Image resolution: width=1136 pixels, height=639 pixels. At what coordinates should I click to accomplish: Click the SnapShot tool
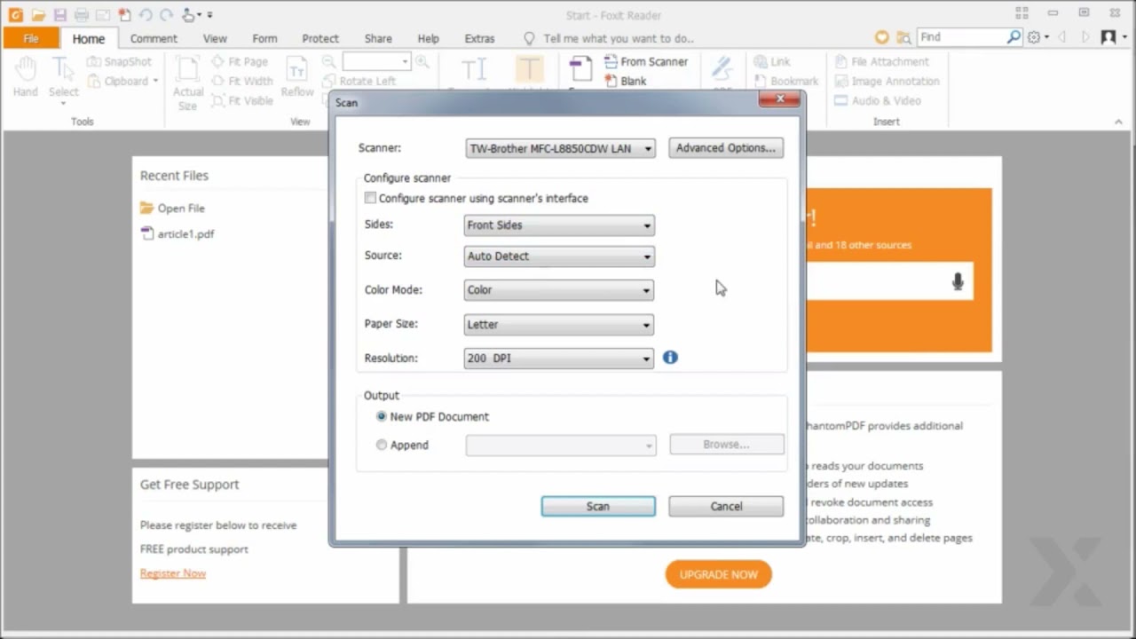(119, 61)
